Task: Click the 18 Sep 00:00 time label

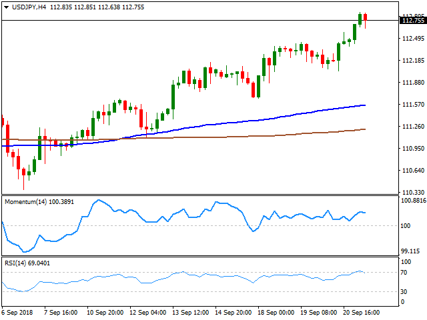Action: [276, 313]
